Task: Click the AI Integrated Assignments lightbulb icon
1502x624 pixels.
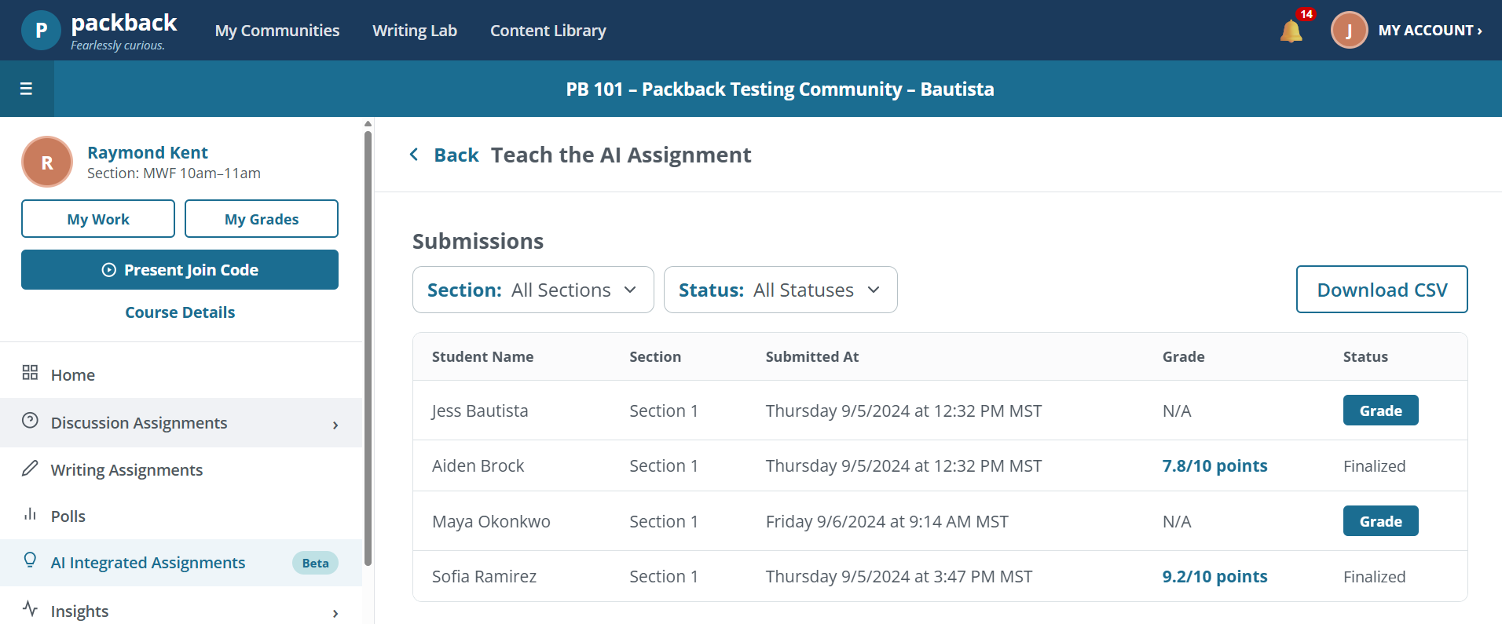Action: pyautogui.click(x=30, y=560)
